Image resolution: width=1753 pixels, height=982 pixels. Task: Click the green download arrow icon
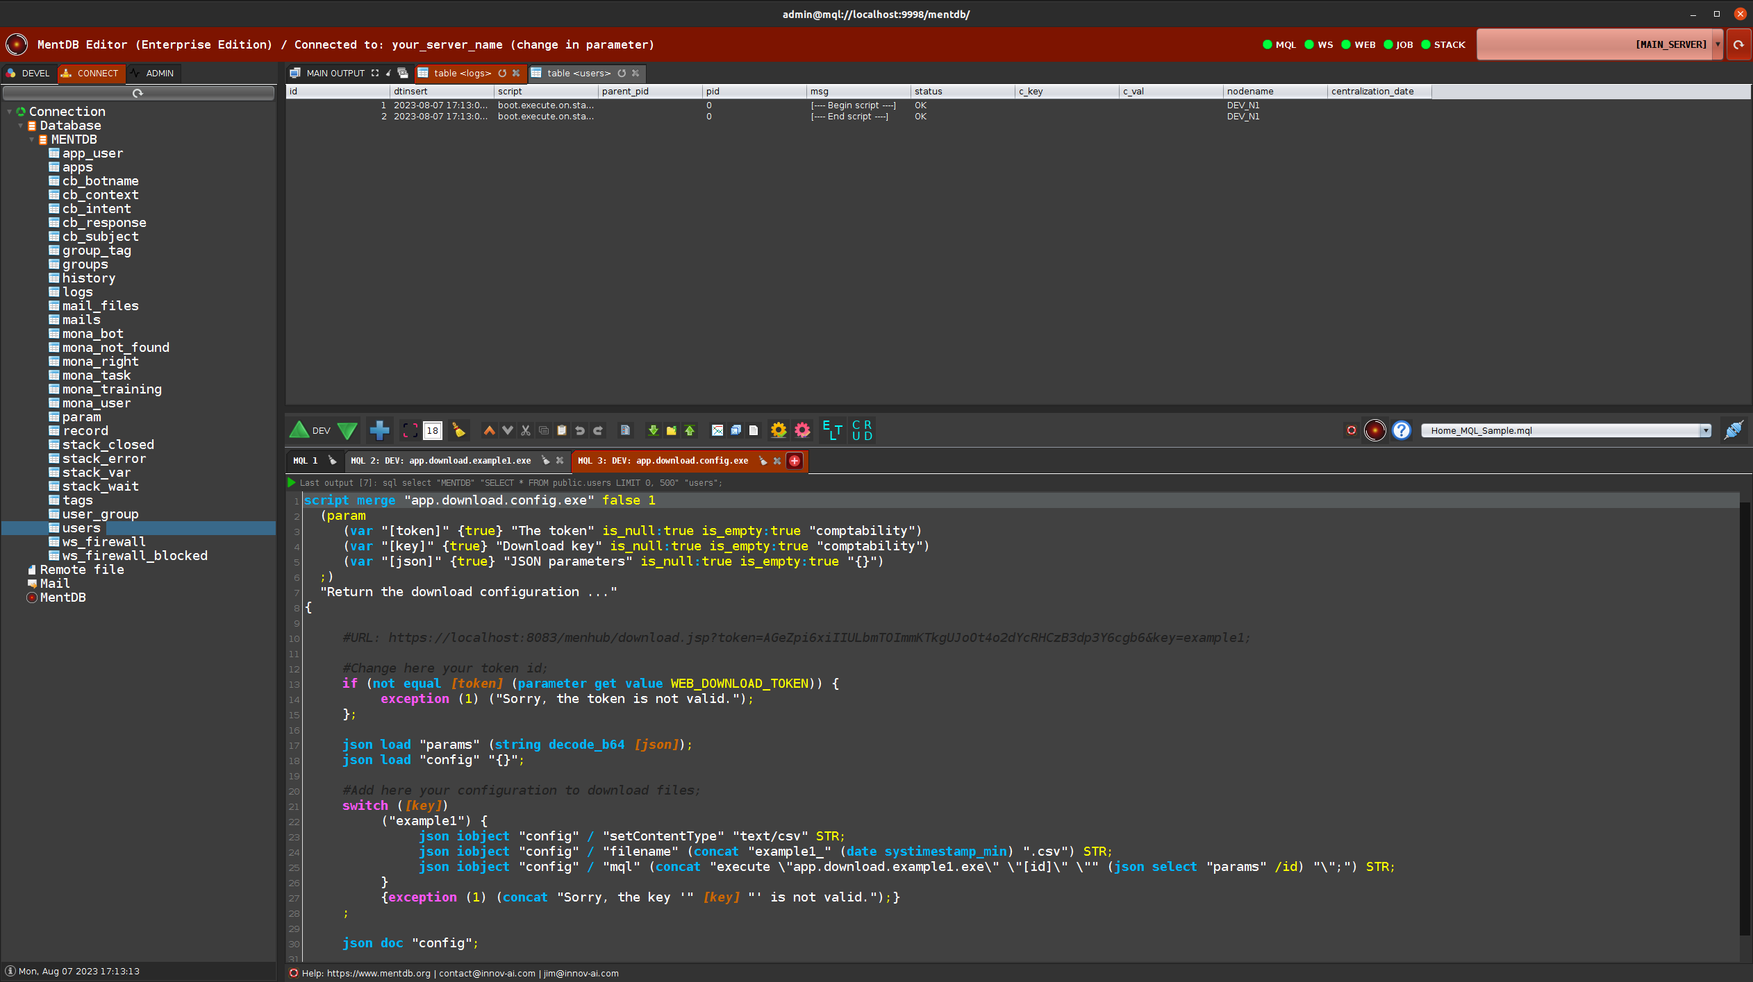coord(654,430)
